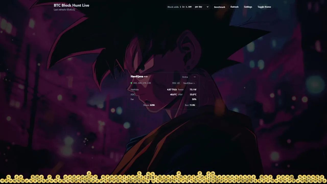Click the hashrate value '4.87 TH/s'
Screen dimensions: 327x184
tap(172, 90)
